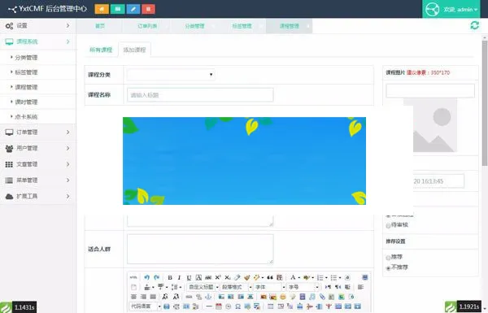Click the red header button

[x=149, y=9]
